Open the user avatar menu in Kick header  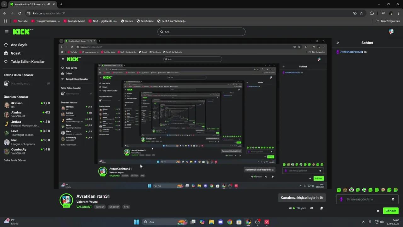tap(391, 32)
